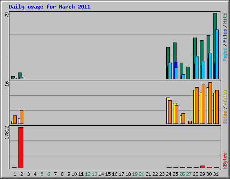Click x-axis day label '3'
Screen dimensions: 230x179
(28, 174)
